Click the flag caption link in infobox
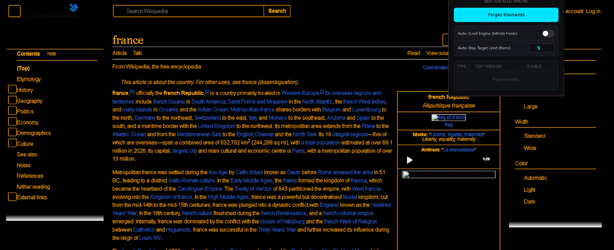The height and width of the screenshot is (250, 614). [x=449, y=125]
